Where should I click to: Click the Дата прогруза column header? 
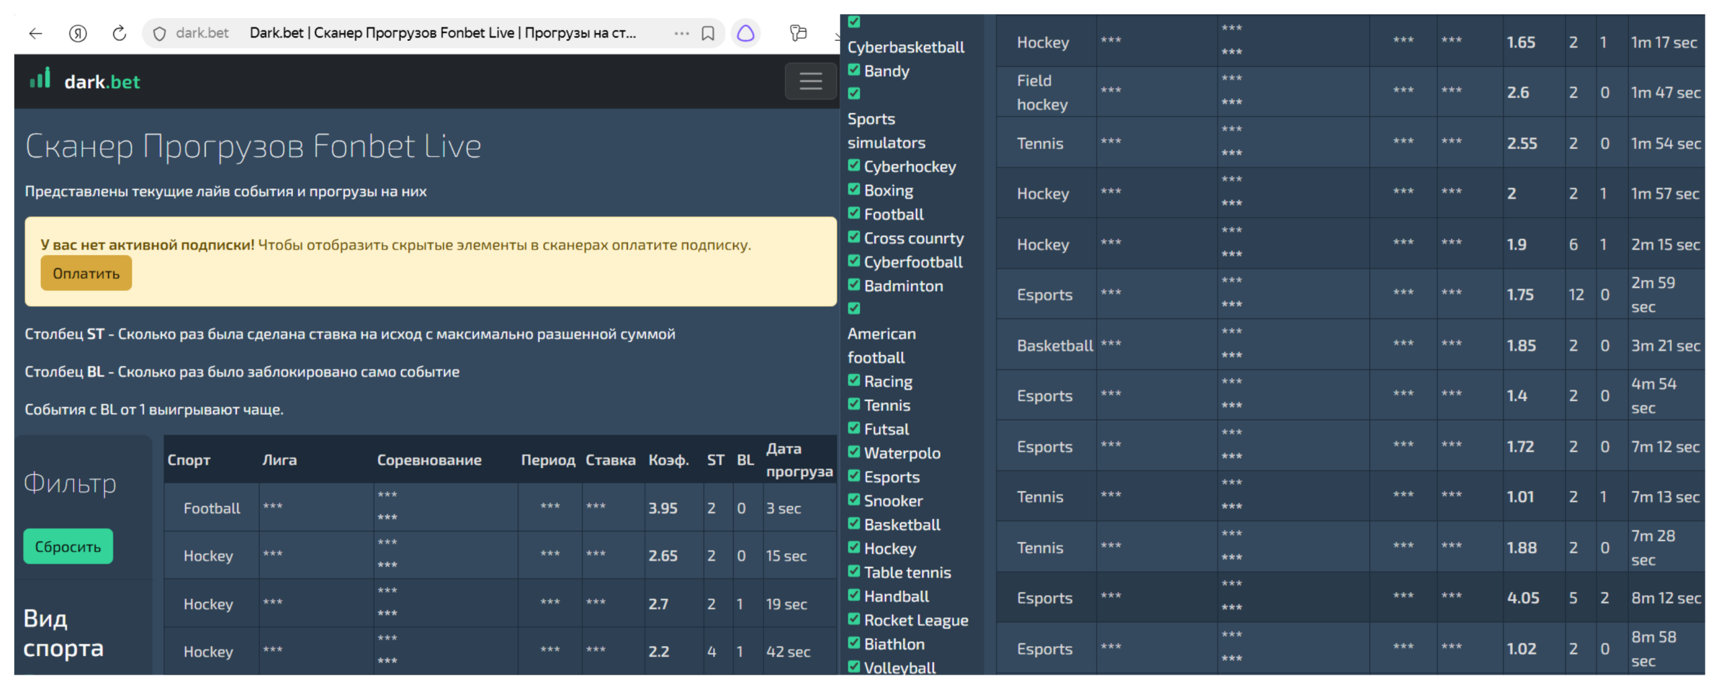coord(799,460)
